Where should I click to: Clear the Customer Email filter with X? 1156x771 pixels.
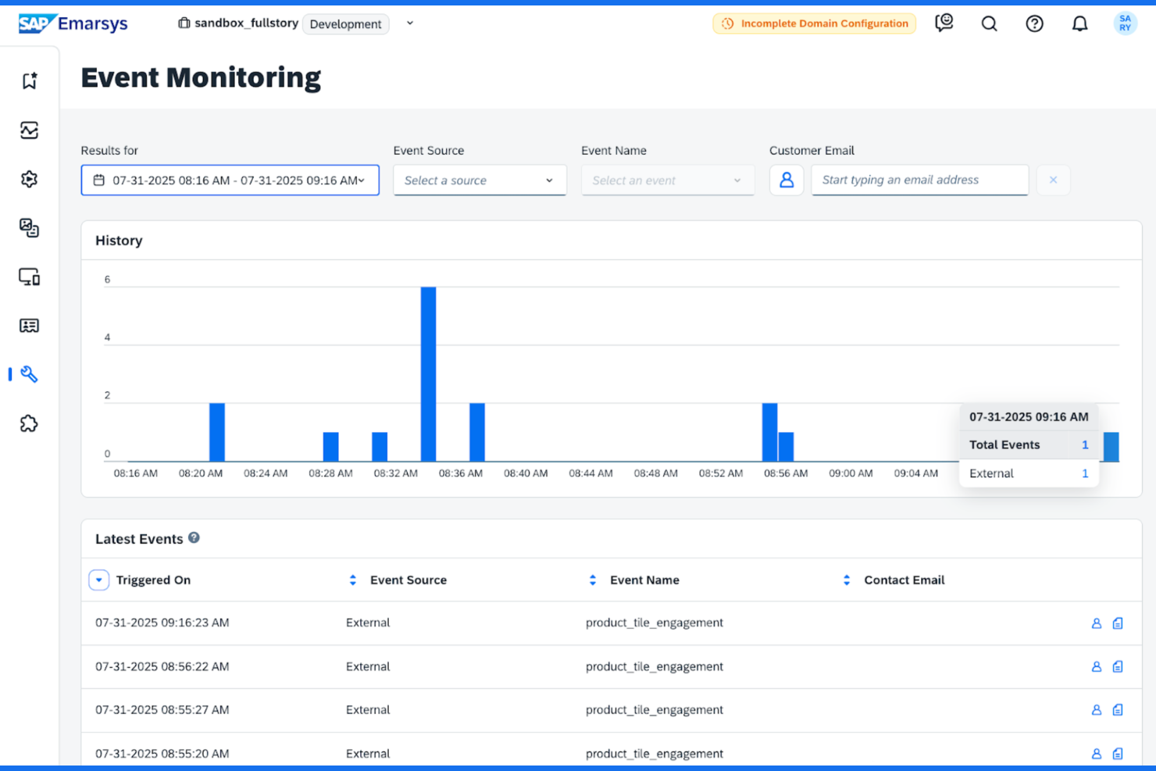pyautogui.click(x=1054, y=180)
